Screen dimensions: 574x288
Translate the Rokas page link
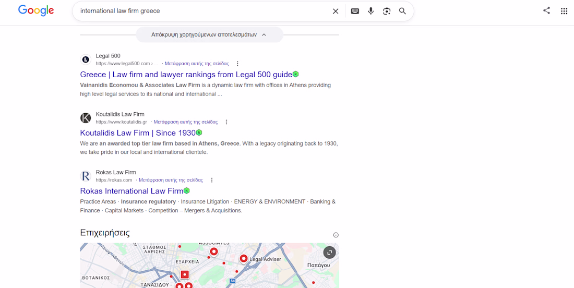(171, 180)
